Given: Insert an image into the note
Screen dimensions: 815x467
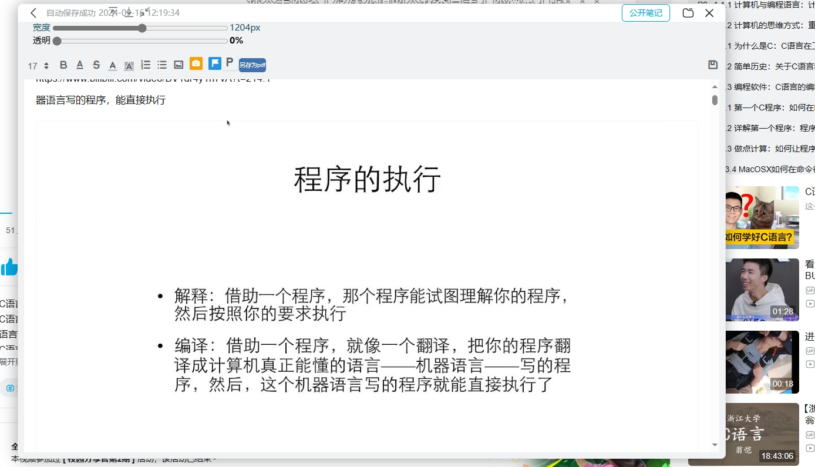Looking at the screenshot, I should tap(179, 65).
